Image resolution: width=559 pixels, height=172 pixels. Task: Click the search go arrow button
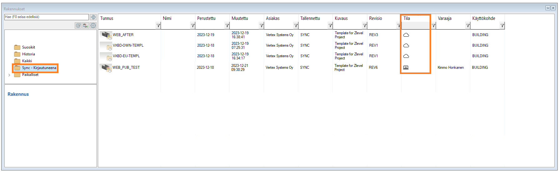(93, 17)
